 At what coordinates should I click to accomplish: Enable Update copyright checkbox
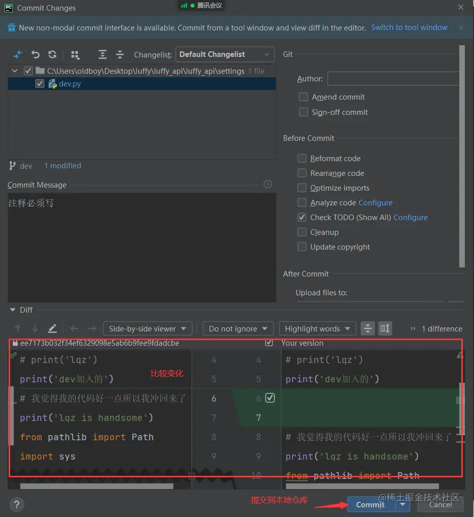(302, 247)
